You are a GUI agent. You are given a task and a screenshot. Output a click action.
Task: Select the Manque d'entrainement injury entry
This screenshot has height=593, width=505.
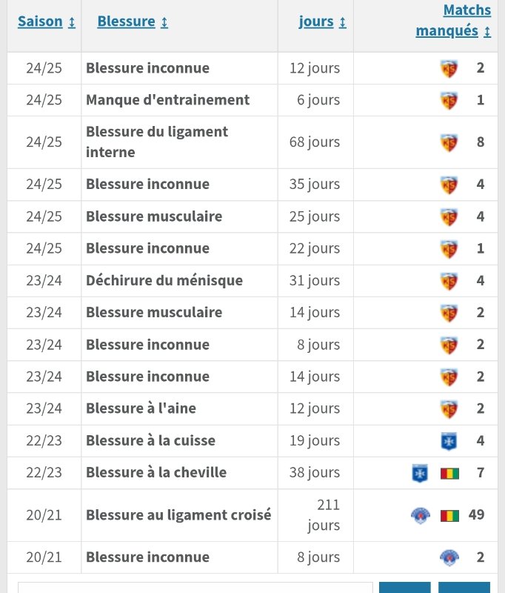(167, 100)
